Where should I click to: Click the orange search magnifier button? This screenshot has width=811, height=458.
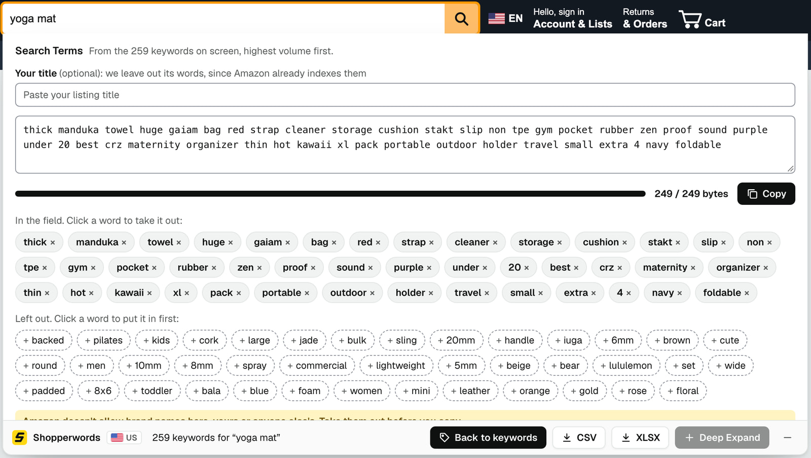point(461,19)
